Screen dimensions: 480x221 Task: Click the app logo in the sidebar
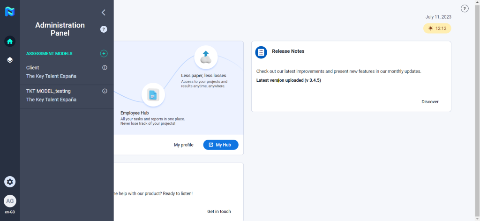pos(10,12)
